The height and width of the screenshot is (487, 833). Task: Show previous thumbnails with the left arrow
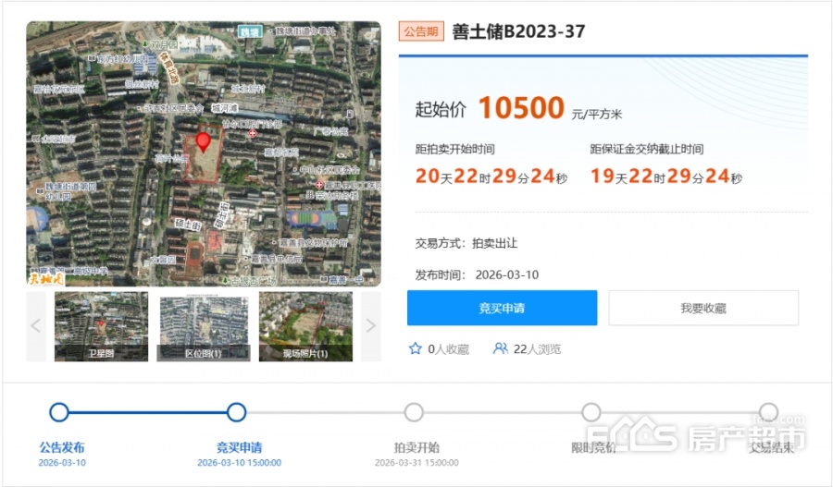[36, 325]
